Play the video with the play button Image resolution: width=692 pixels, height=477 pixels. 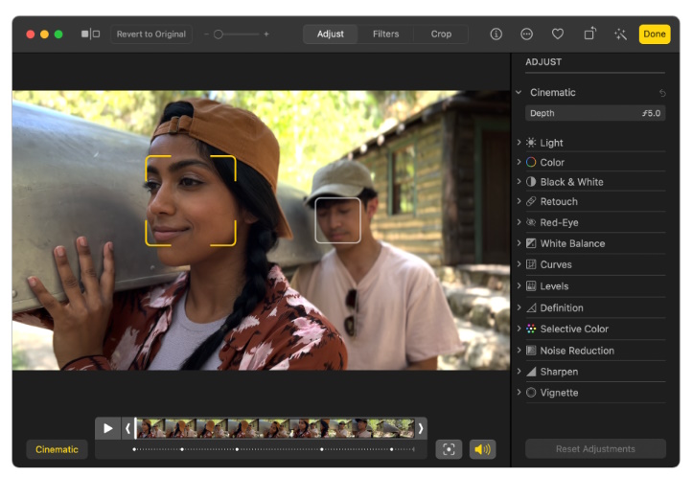108,428
